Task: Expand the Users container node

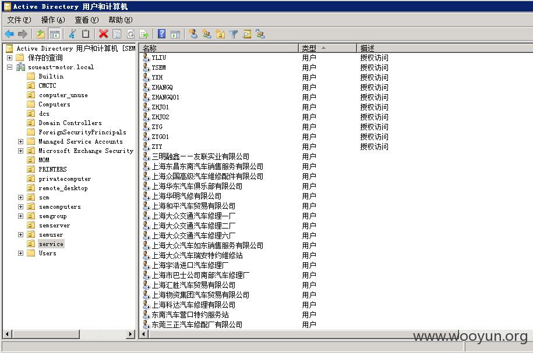Action: point(21,253)
